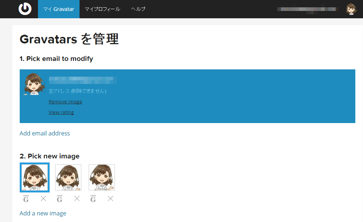Image resolution: width=363 pixels, height=222 pixels.
Task: Choose the third avatar image thumbnail
Action: (x=102, y=177)
